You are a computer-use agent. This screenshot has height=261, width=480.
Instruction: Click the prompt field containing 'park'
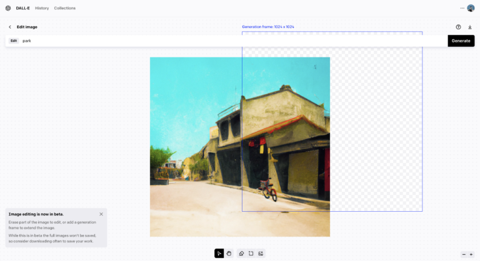point(231,40)
